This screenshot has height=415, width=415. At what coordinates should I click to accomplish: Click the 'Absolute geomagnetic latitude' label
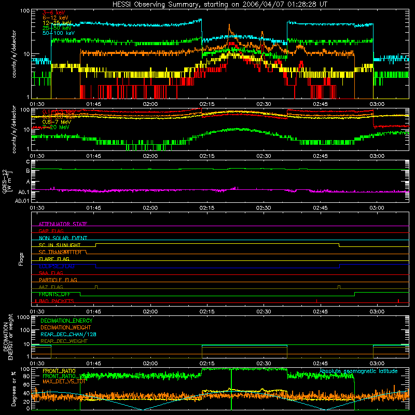(358, 371)
